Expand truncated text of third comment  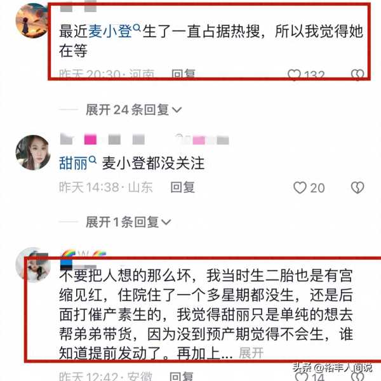coord(251,352)
